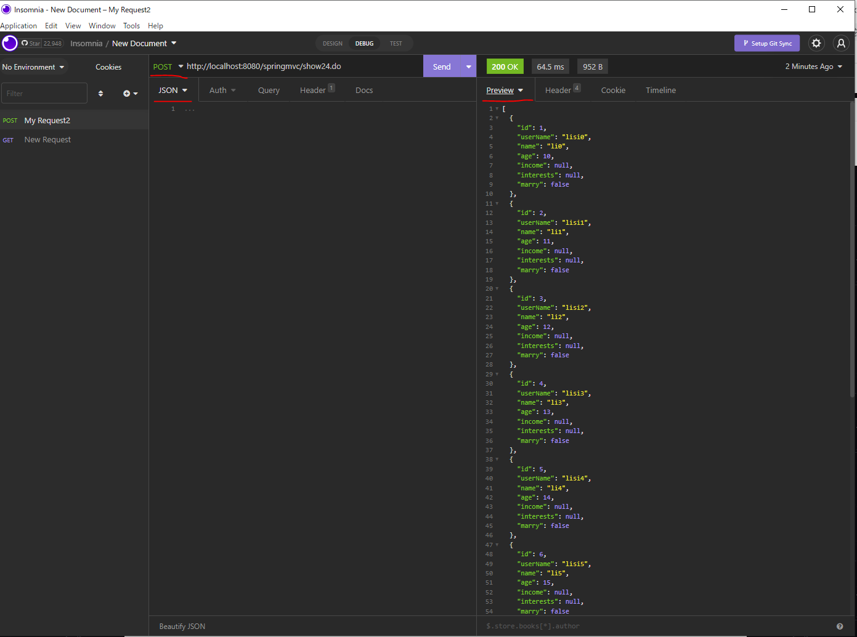Collapse the object at line 38

[x=497, y=460]
